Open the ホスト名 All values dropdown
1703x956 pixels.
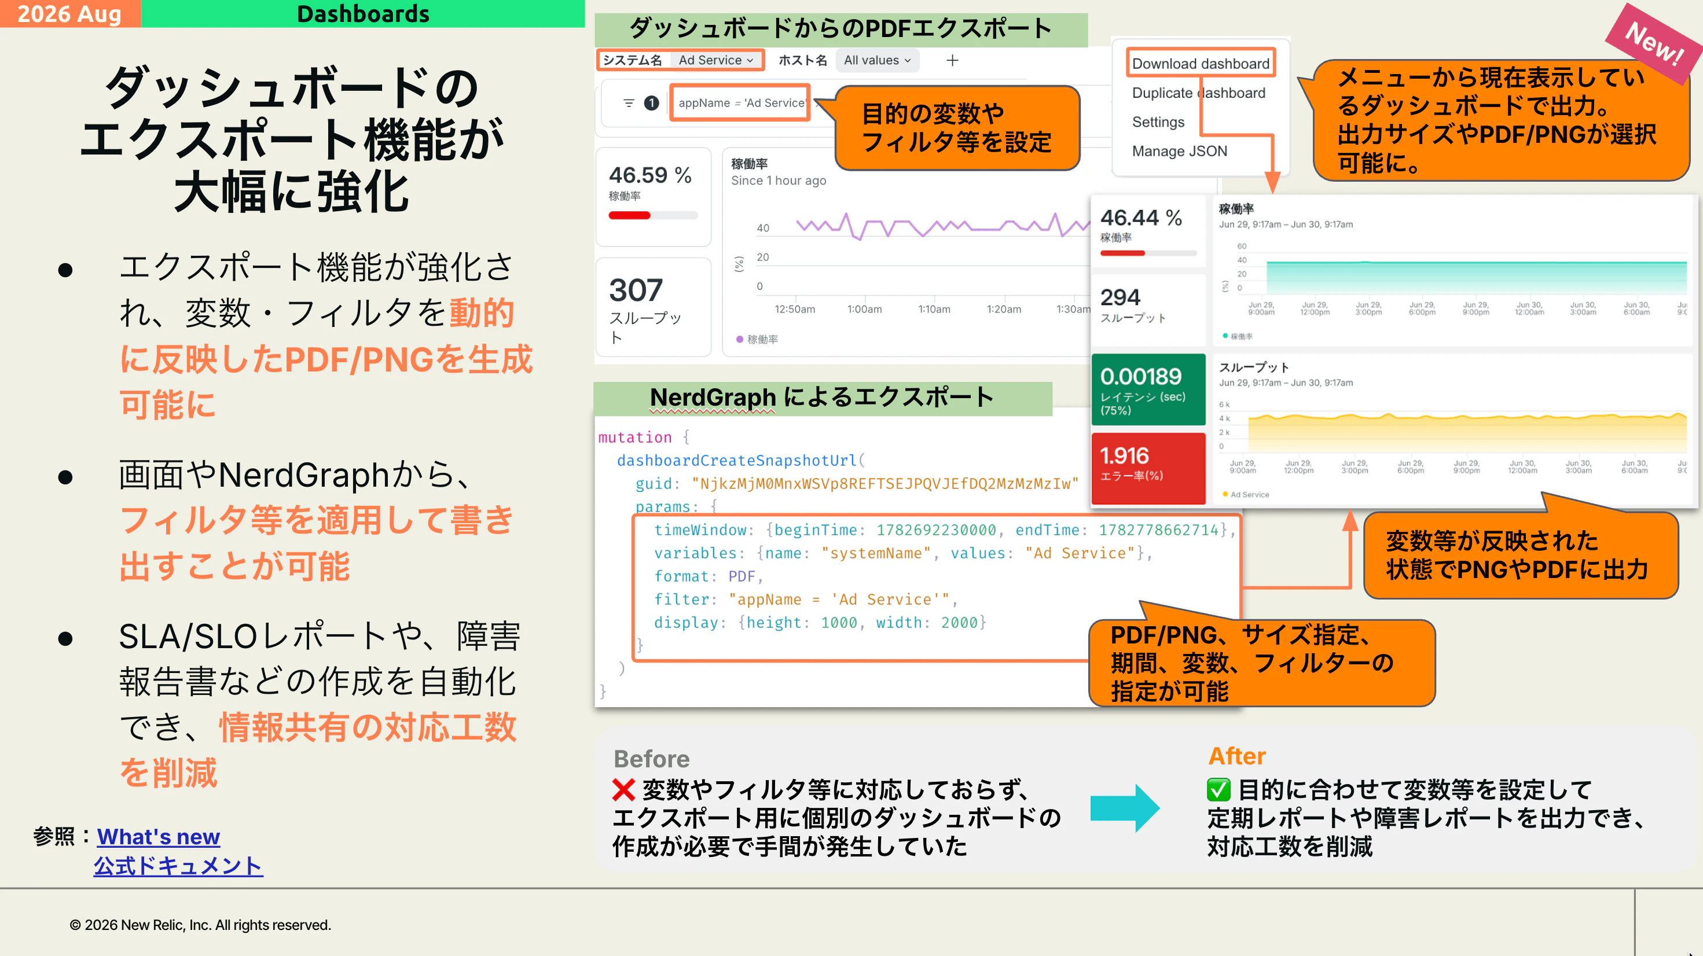[878, 60]
